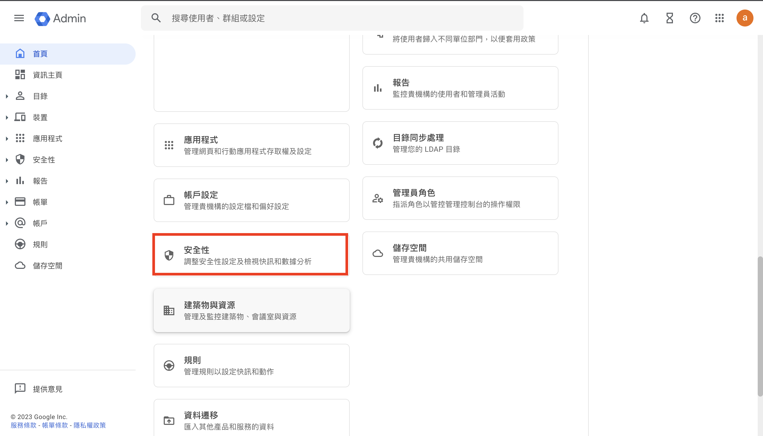Click text 管理網頁和行動應用程式存取權及設定
Image resolution: width=763 pixels, height=436 pixels.
pyautogui.click(x=248, y=151)
